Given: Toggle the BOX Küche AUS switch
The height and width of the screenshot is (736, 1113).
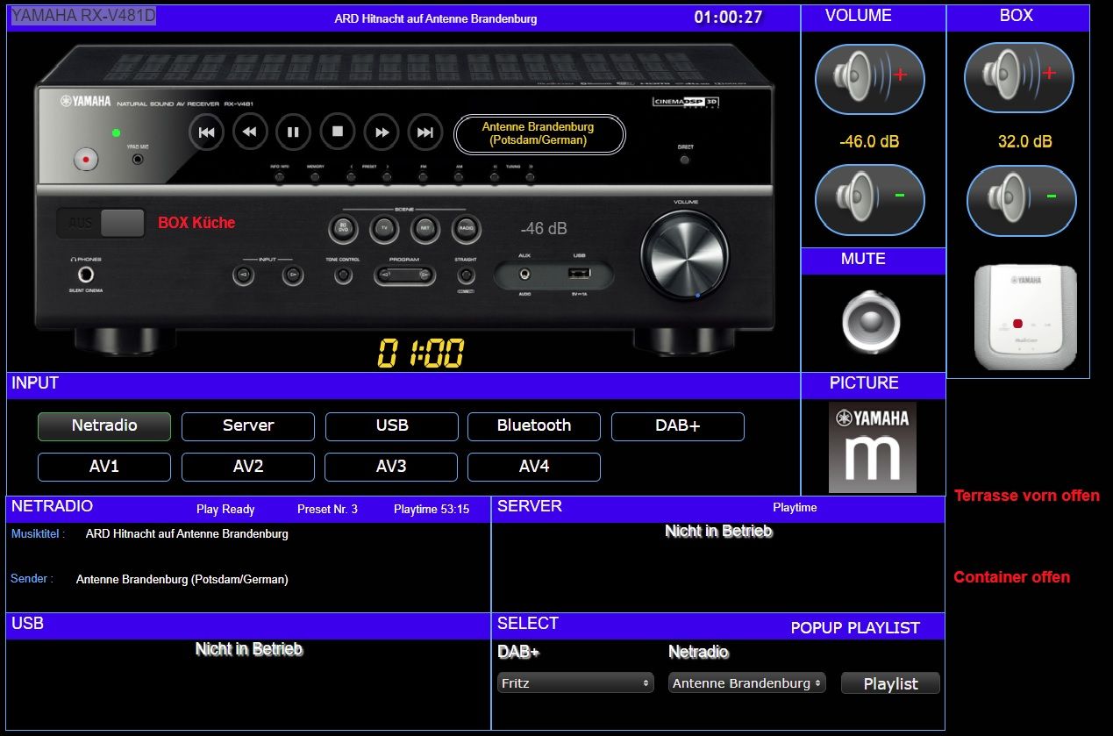Looking at the screenshot, I should click(101, 223).
